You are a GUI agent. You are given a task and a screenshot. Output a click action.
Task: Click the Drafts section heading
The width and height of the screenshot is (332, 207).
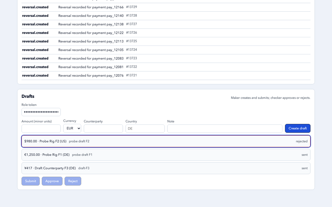[x=28, y=96]
